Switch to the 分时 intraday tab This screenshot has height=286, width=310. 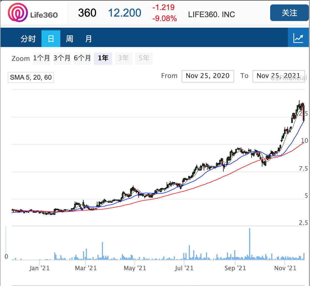click(x=29, y=39)
